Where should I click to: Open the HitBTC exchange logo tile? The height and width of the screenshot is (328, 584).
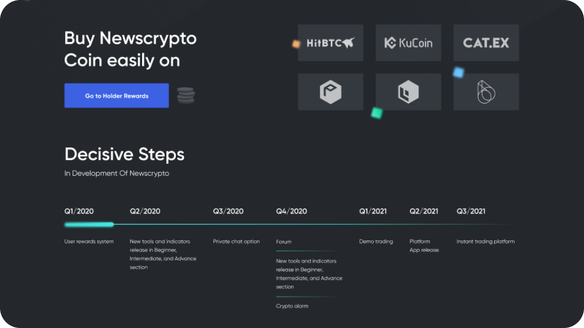pyautogui.click(x=330, y=43)
